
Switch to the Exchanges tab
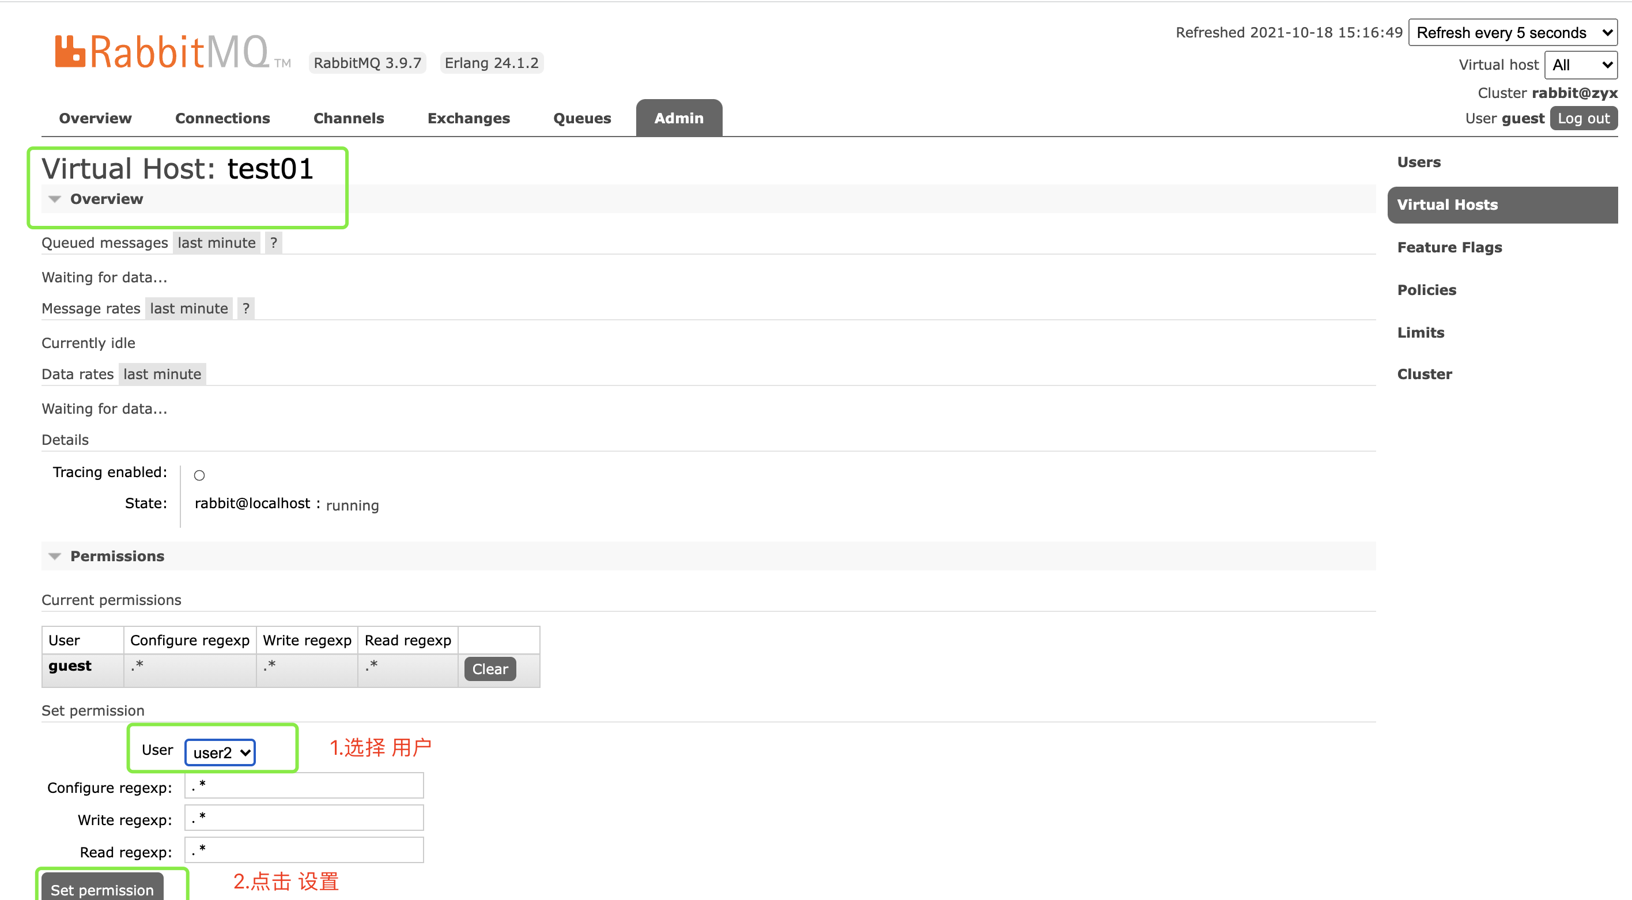(x=468, y=119)
